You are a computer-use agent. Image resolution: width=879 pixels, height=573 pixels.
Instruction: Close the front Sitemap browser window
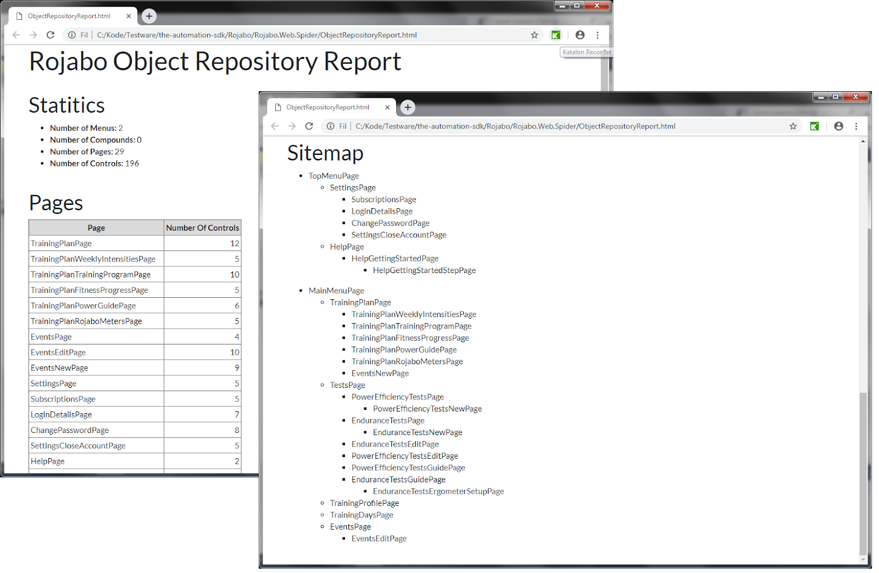pos(855,97)
